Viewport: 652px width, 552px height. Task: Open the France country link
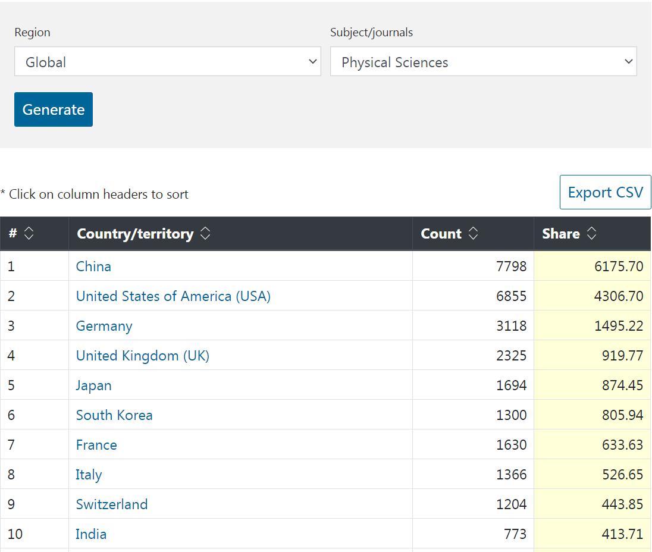tap(96, 445)
